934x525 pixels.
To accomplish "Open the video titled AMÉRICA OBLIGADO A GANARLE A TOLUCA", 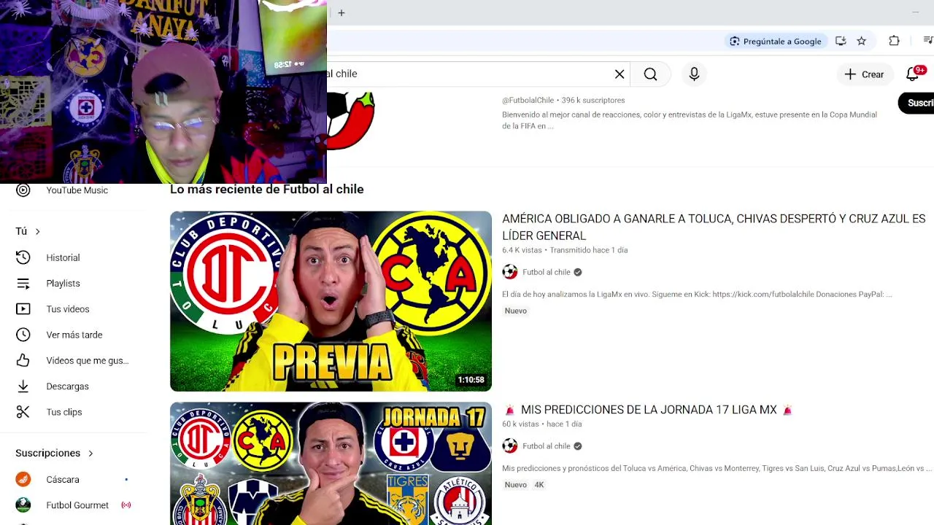I will [714, 227].
